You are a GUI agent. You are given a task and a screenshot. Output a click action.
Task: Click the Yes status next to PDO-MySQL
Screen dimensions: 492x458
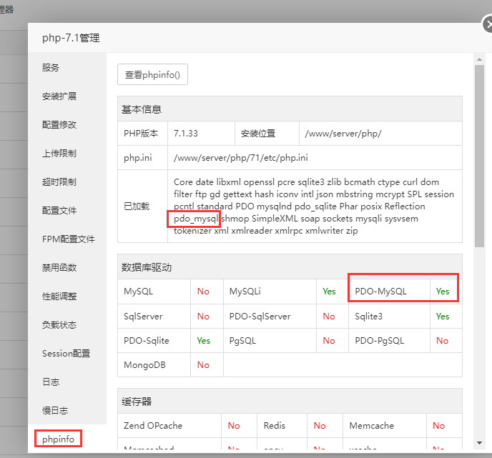coord(443,292)
